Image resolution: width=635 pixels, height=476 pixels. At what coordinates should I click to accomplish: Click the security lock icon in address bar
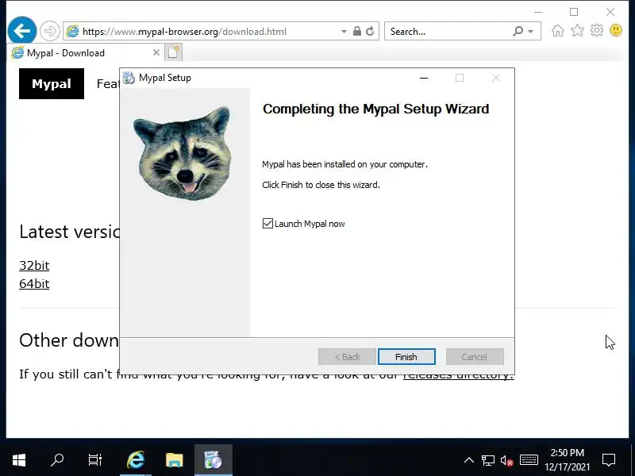356,31
